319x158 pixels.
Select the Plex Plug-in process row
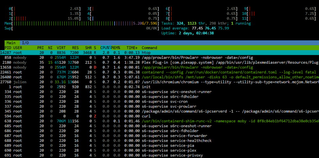pos(159,62)
